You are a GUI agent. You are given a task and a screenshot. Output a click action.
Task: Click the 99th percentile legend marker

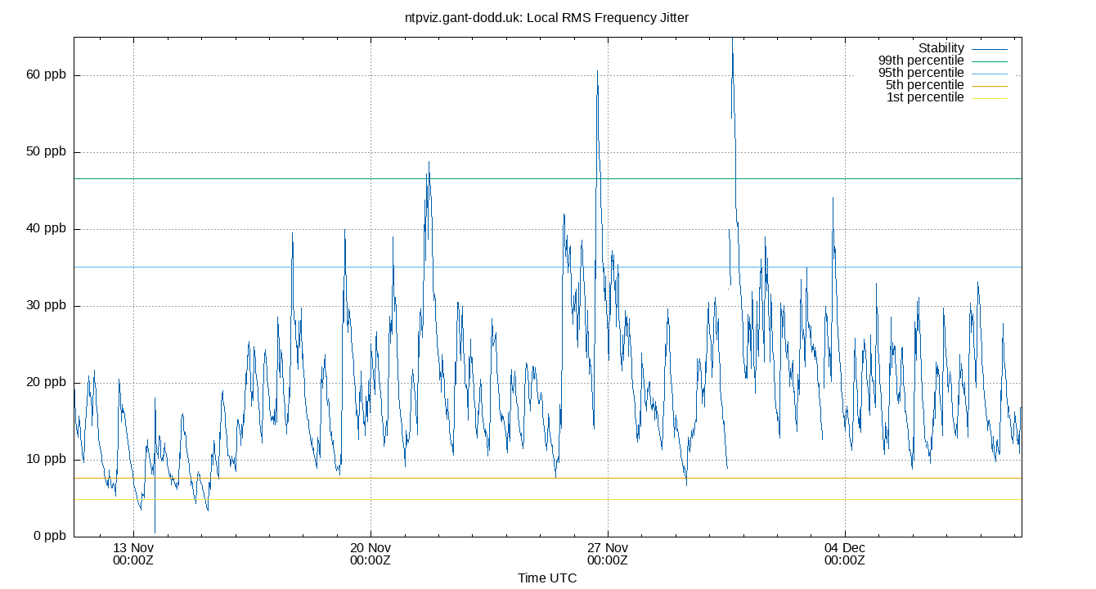[x=990, y=60]
